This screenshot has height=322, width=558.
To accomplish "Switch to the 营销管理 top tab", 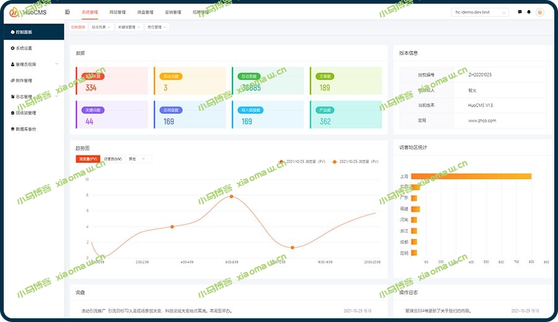I will (x=173, y=12).
